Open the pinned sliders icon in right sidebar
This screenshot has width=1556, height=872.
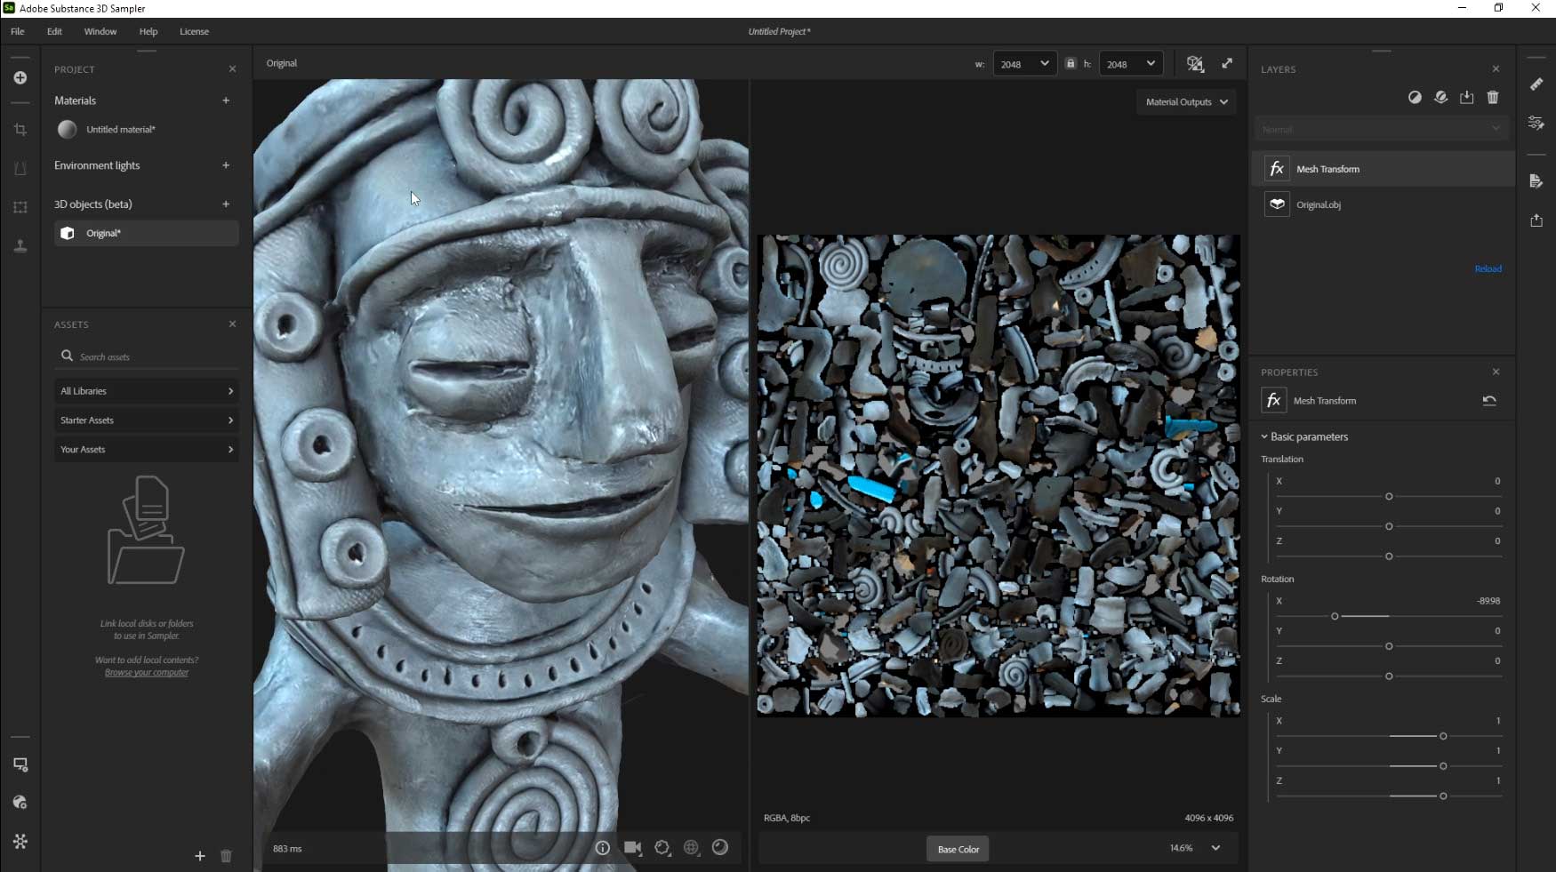pos(1536,123)
